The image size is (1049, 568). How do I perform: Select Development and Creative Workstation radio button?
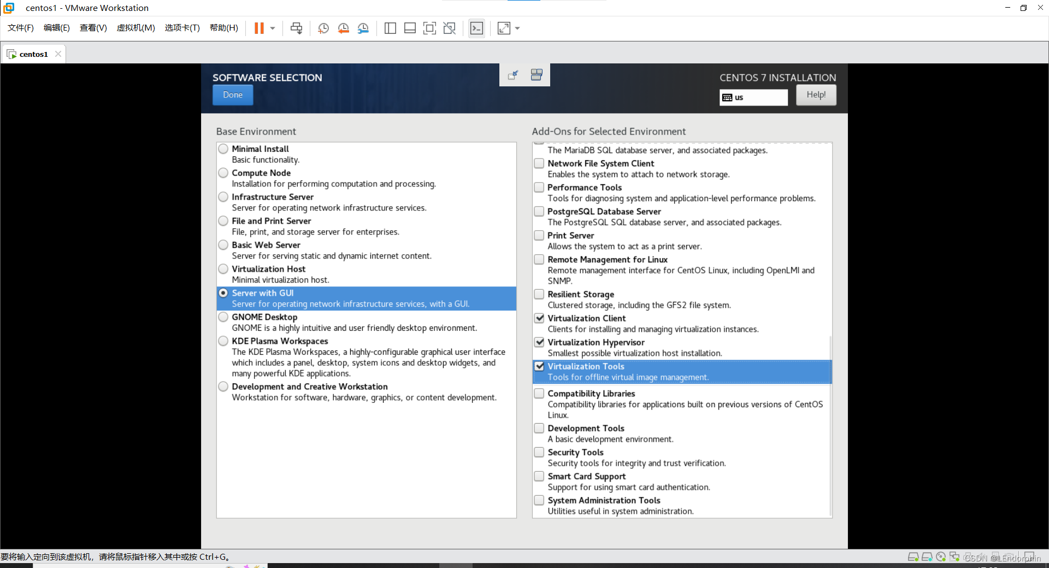pyautogui.click(x=223, y=387)
